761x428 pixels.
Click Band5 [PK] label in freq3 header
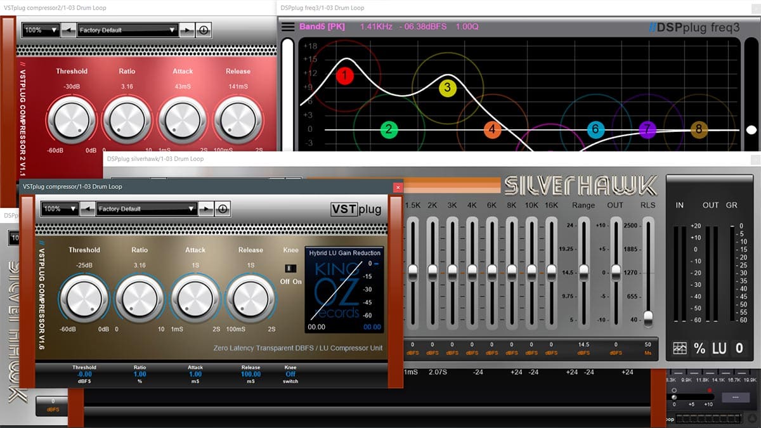point(322,27)
